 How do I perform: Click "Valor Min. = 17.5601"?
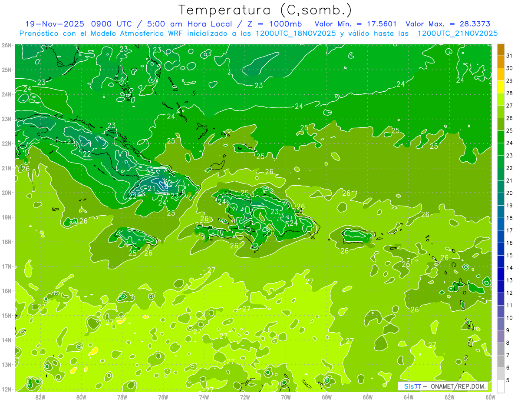[356, 24]
